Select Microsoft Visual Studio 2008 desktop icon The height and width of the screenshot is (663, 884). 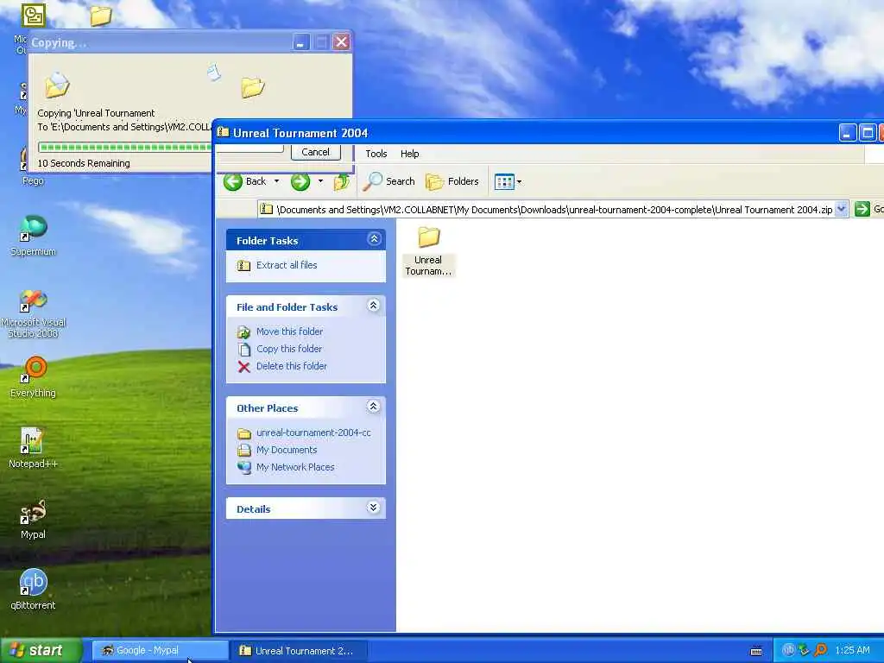pyautogui.click(x=34, y=313)
